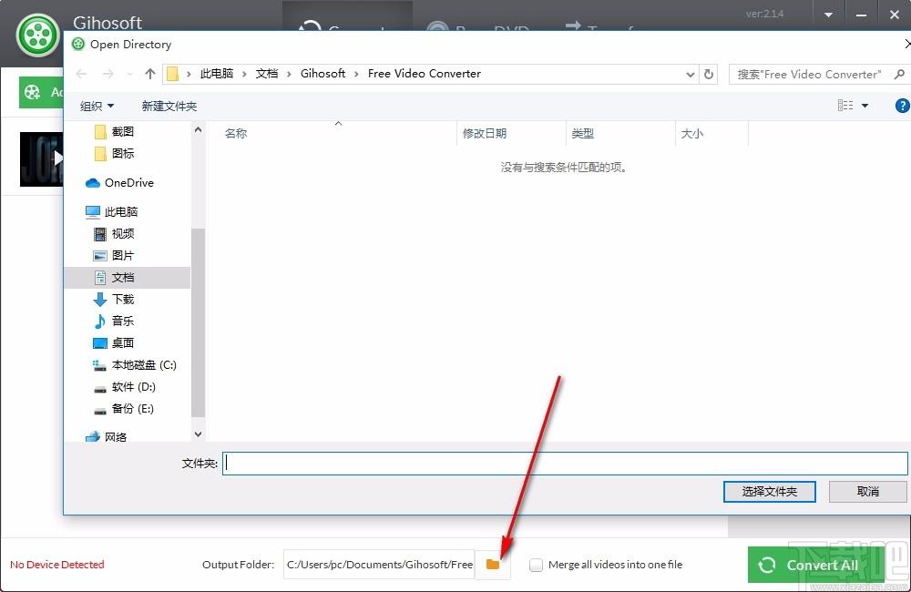Viewport: 911px width, 592px height.
Task: Click the orange output folder browse icon
Action: click(493, 564)
